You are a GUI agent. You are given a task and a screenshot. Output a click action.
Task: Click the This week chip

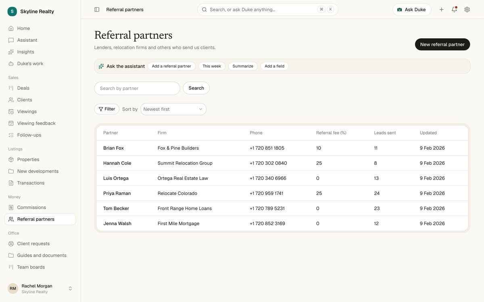[x=212, y=66]
